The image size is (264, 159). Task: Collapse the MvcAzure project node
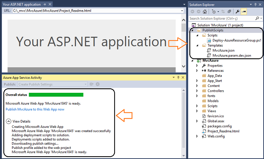click(192, 61)
